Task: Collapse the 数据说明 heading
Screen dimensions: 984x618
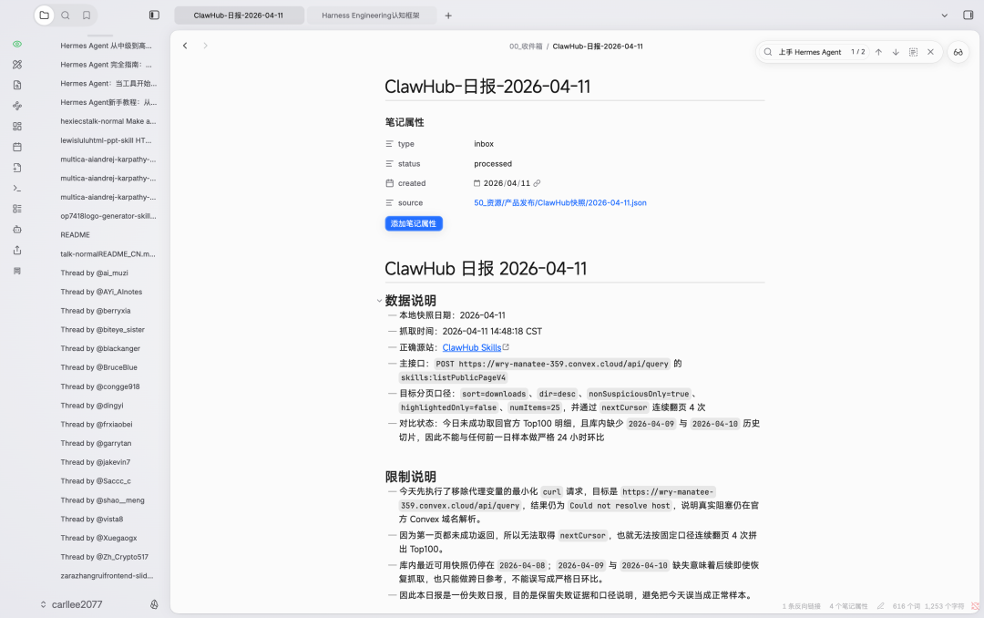Action: click(x=379, y=301)
